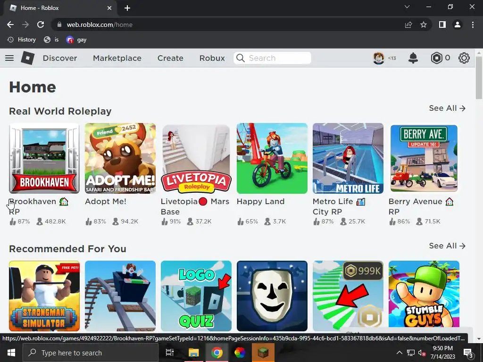Open the Berry Avenue thumbnail
Image resolution: width=483 pixels, height=362 pixels.
[x=424, y=158]
